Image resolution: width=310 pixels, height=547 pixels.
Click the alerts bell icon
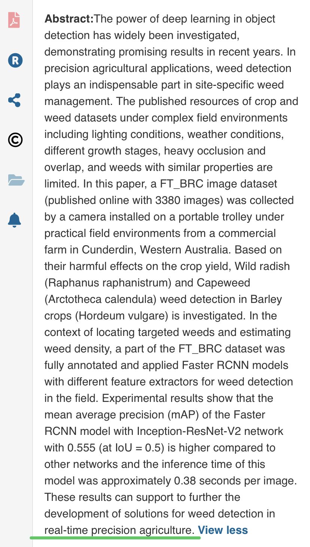(x=15, y=220)
